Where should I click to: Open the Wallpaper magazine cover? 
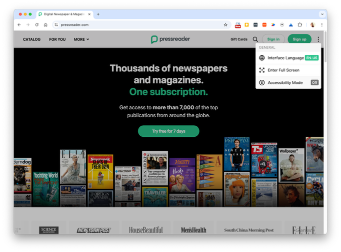click(291, 165)
